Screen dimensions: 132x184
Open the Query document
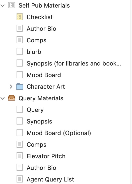(35, 110)
